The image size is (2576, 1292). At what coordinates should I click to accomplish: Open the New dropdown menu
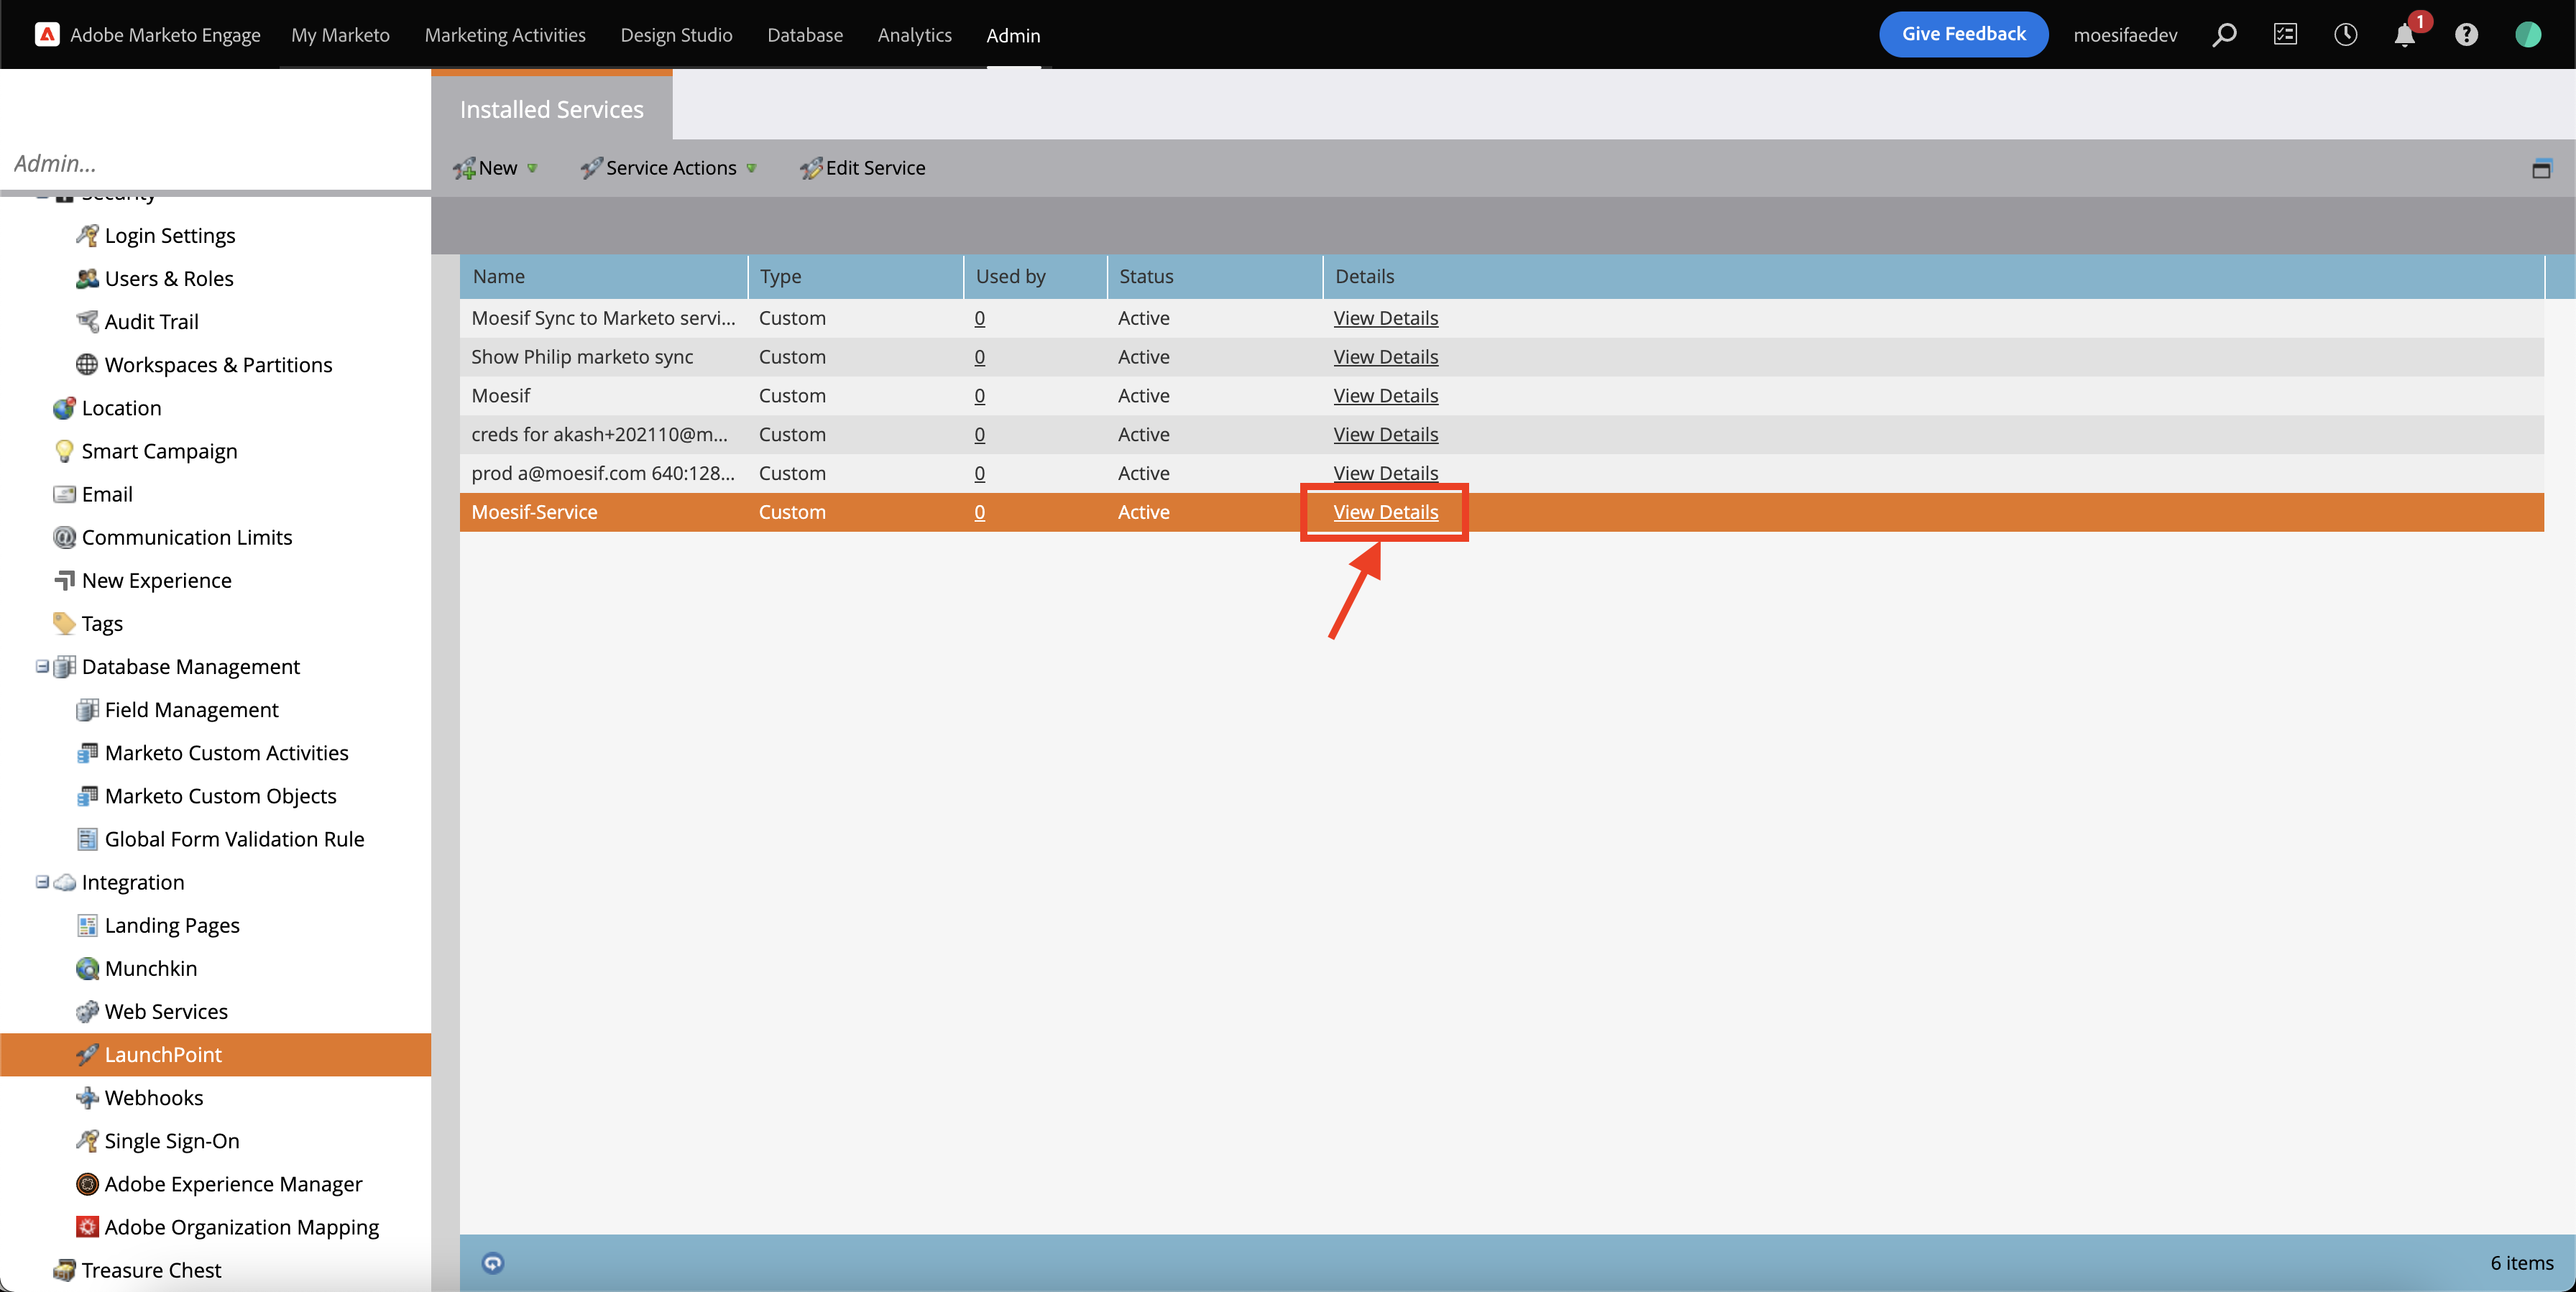[497, 168]
